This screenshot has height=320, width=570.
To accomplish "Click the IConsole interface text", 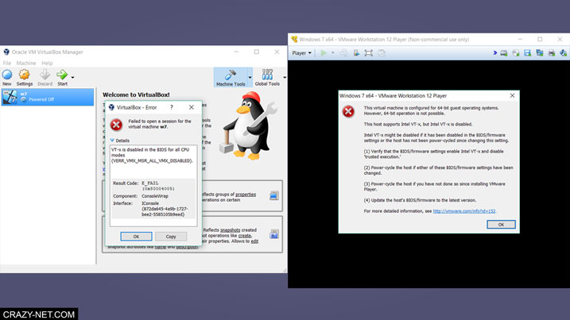I will pos(150,203).
